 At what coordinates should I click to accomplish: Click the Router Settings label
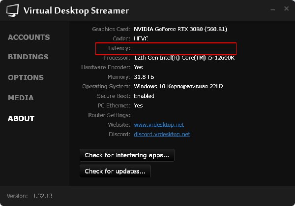pyautogui.click(x=109, y=115)
